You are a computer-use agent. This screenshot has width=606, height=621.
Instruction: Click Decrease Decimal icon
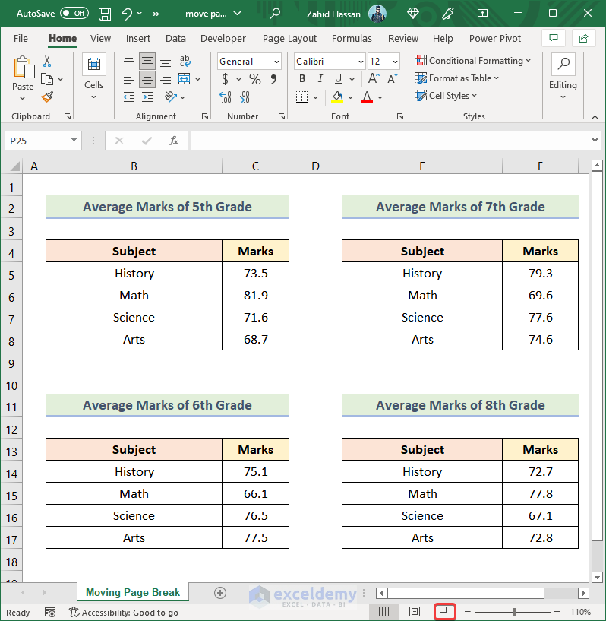click(244, 97)
